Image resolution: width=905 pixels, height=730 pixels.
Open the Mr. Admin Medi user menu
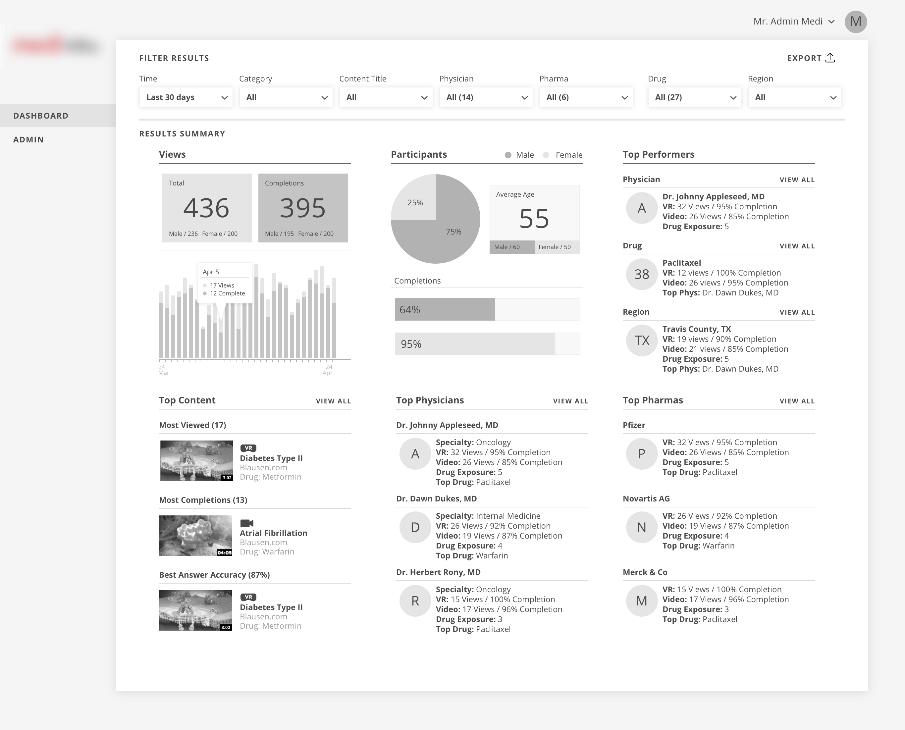point(794,22)
